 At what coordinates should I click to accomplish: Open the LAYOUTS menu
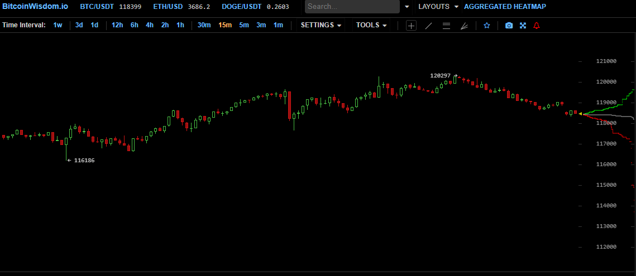click(438, 7)
